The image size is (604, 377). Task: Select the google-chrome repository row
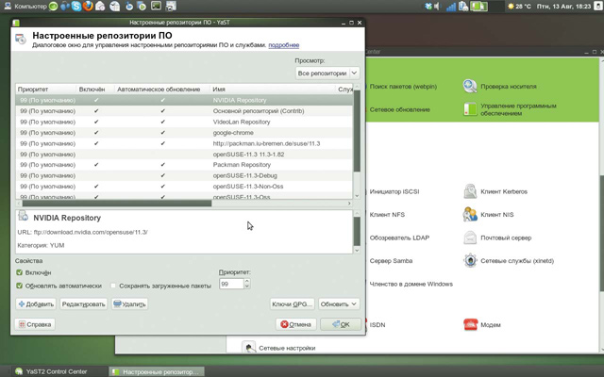coord(184,132)
